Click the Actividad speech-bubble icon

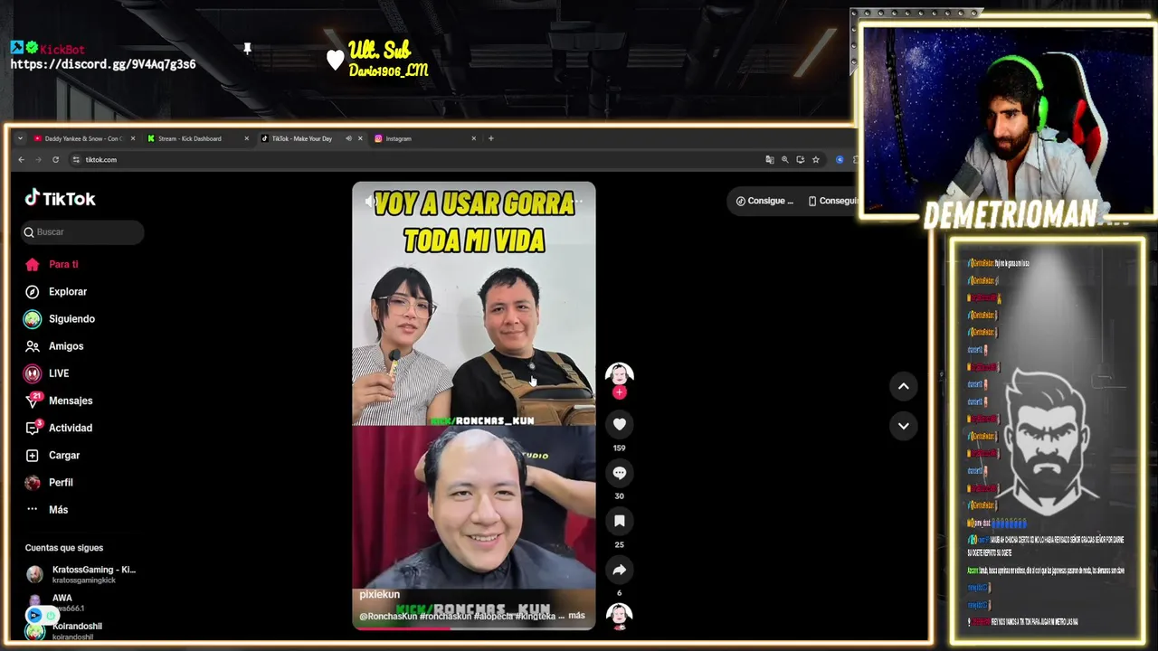(x=33, y=428)
